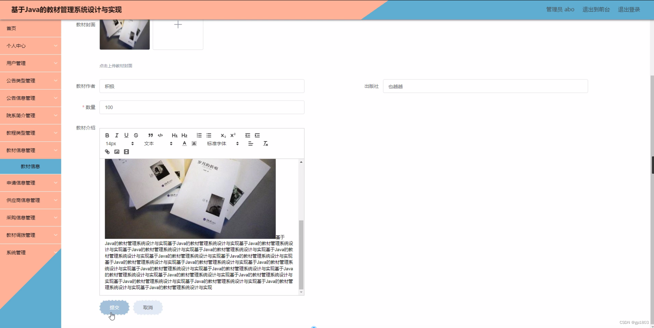
Task: Apply bold formatting in the editor toolbar
Action: pos(107,135)
